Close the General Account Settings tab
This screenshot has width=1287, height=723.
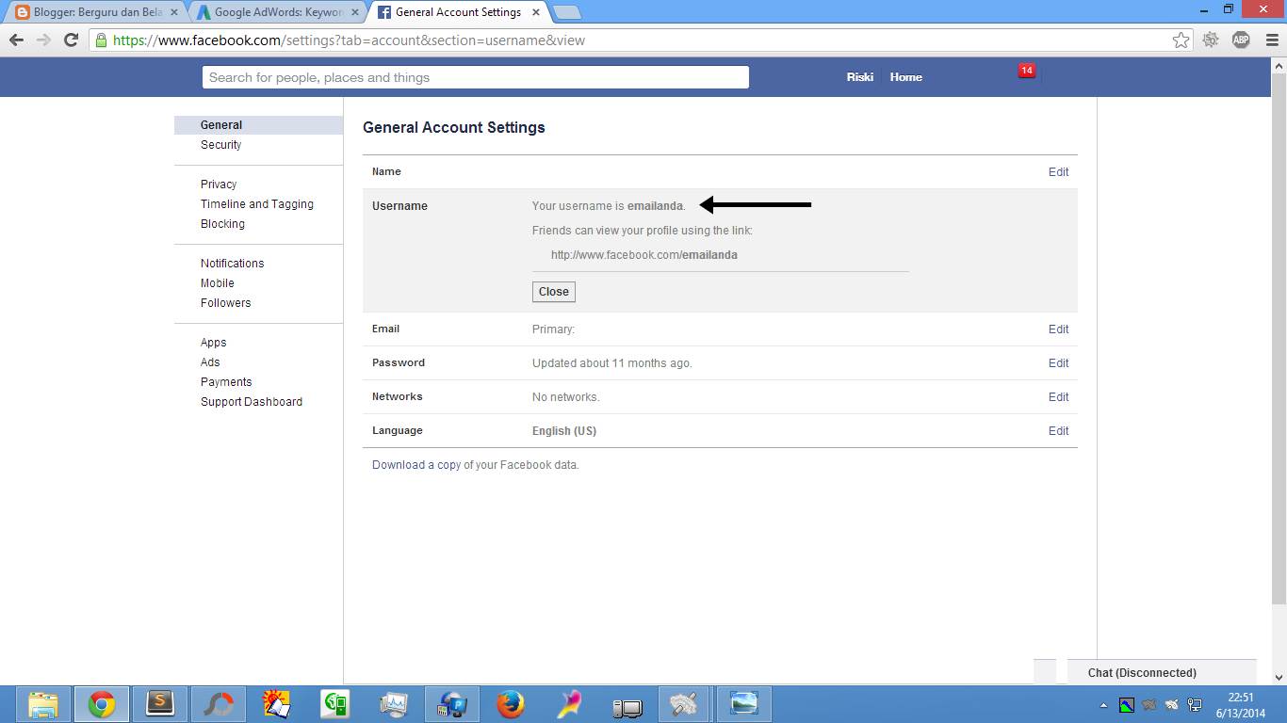point(534,12)
